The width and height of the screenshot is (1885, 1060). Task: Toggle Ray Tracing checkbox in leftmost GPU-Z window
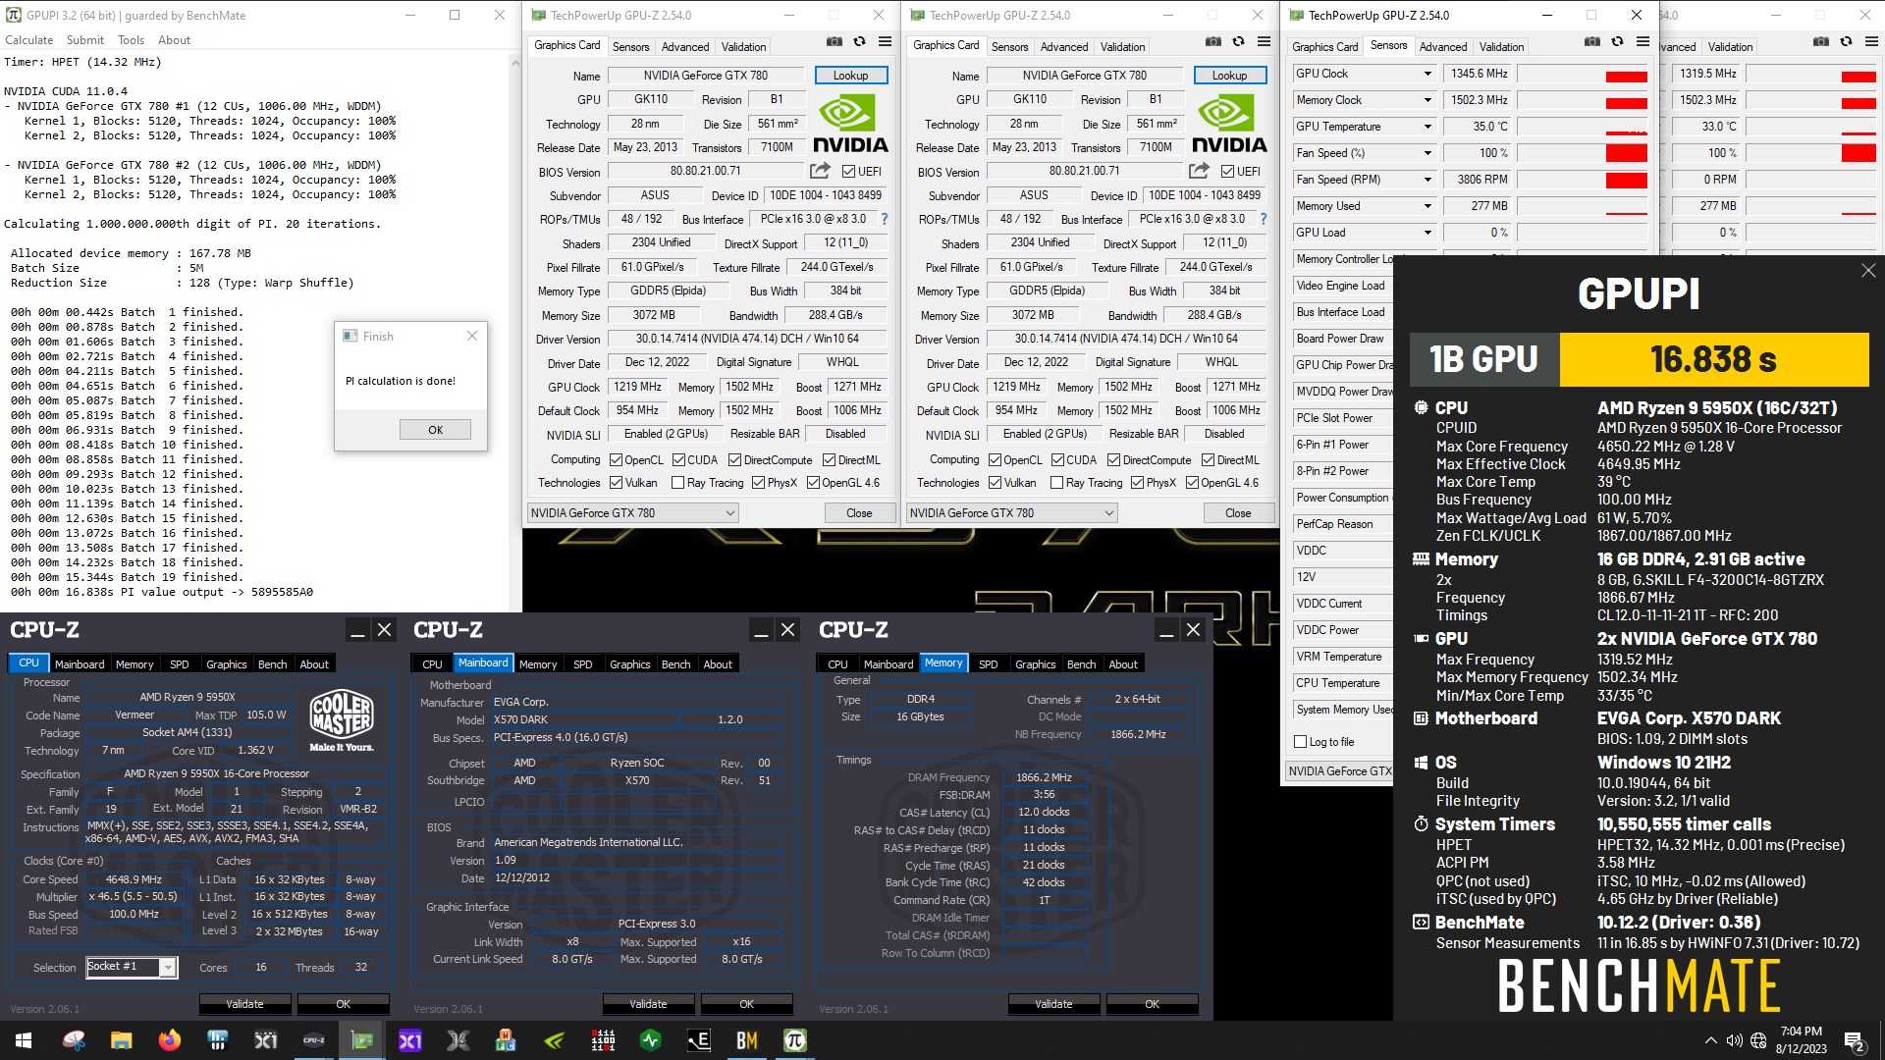(x=677, y=483)
